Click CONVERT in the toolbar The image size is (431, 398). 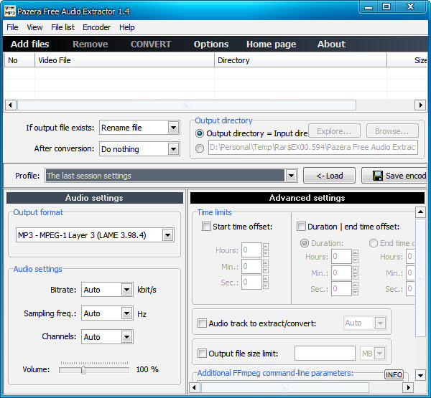[151, 44]
